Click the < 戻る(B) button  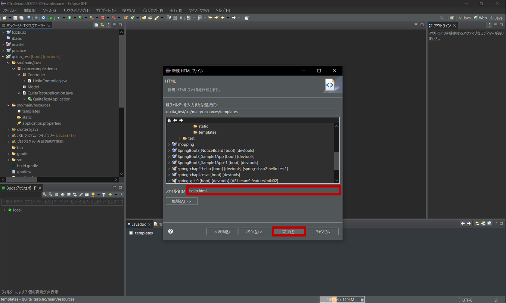(222, 232)
